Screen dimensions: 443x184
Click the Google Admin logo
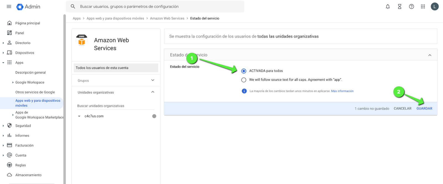click(28, 7)
